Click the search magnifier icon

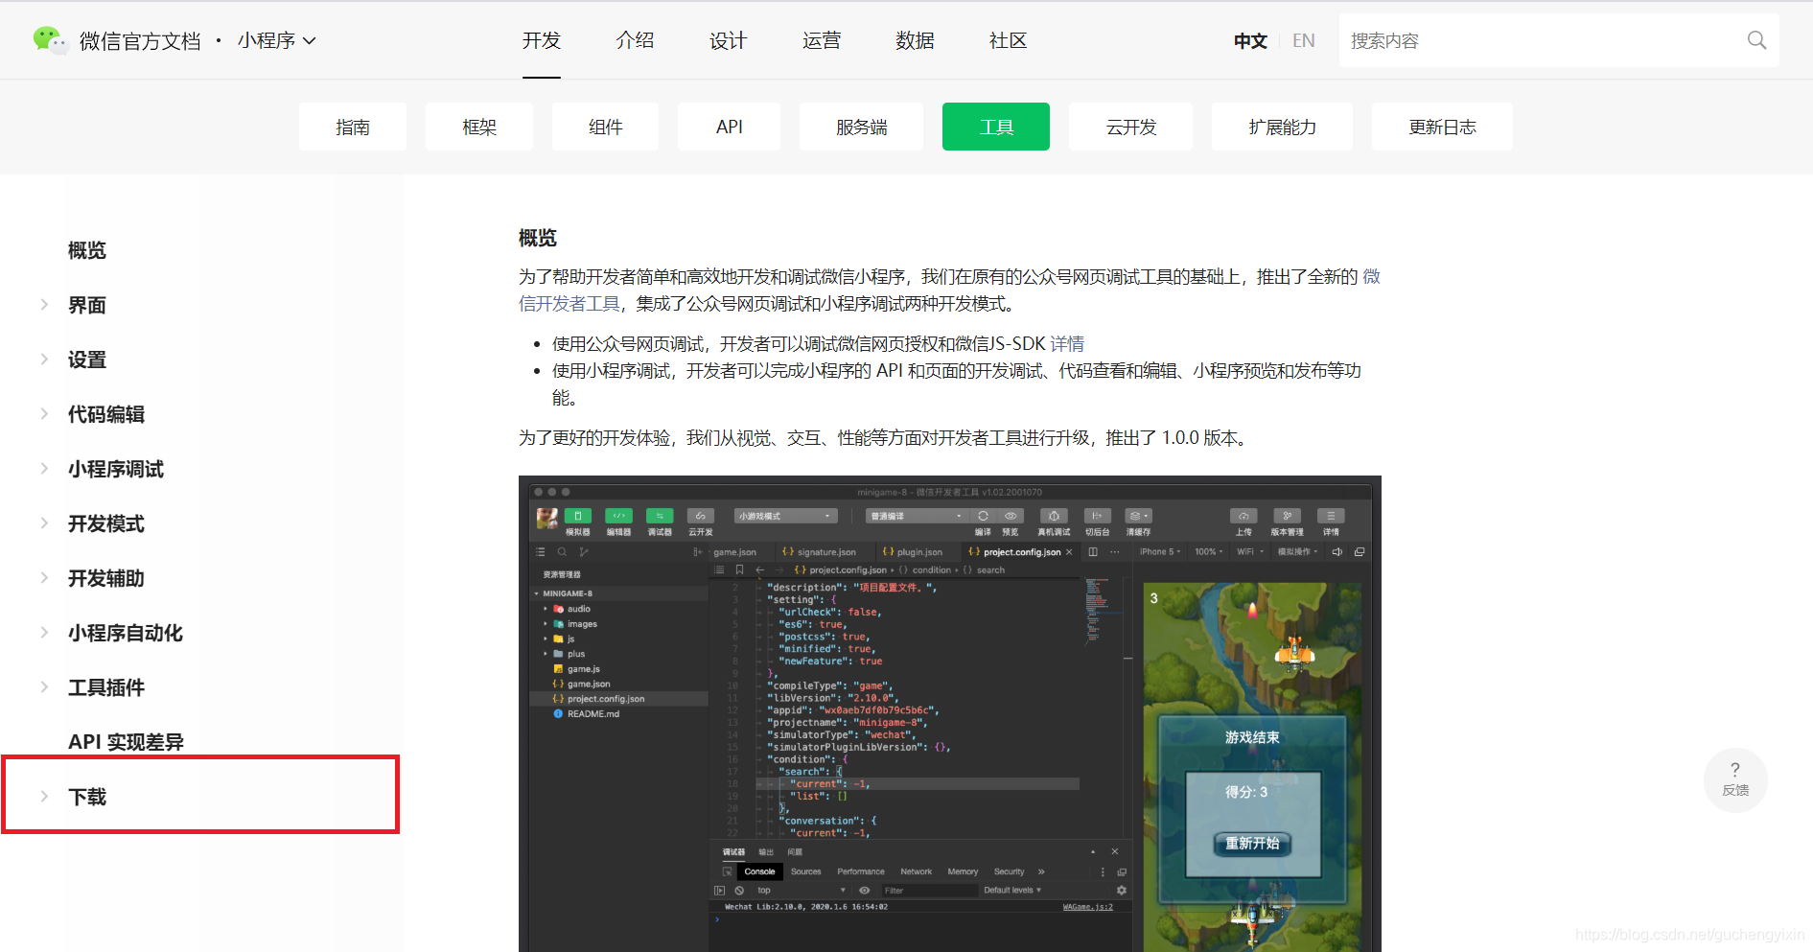point(1756,40)
